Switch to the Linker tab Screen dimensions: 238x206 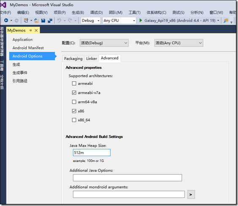click(92, 59)
